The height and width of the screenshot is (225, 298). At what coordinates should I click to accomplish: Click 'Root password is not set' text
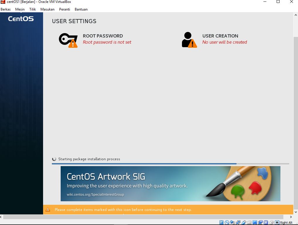[107, 42]
